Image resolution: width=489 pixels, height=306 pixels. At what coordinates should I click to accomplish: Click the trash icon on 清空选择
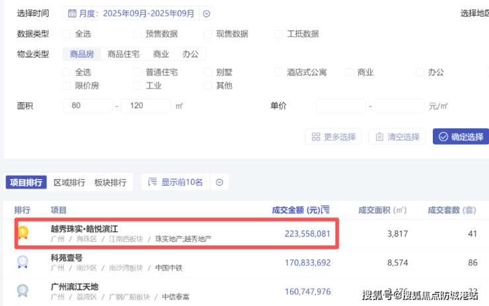point(379,137)
